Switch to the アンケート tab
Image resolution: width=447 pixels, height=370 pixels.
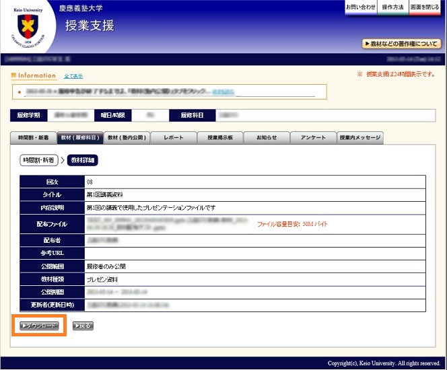[x=313, y=138]
